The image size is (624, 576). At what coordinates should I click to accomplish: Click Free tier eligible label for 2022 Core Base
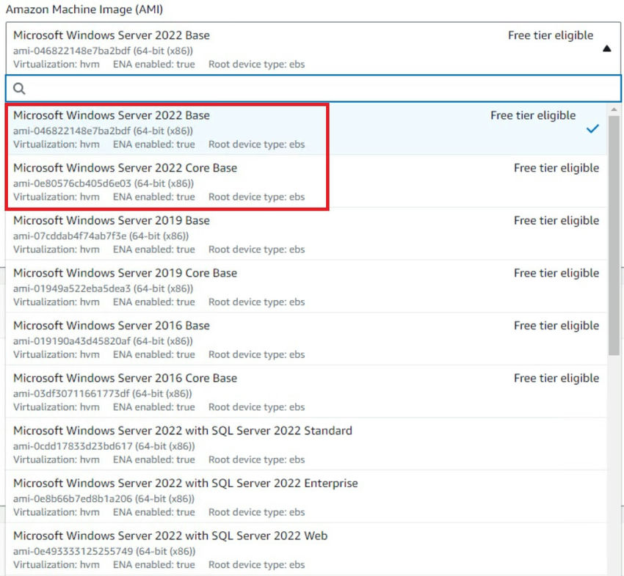556,168
